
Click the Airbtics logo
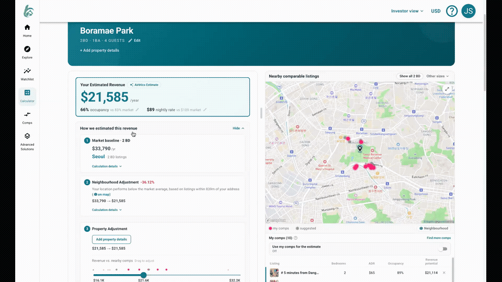tap(28, 11)
